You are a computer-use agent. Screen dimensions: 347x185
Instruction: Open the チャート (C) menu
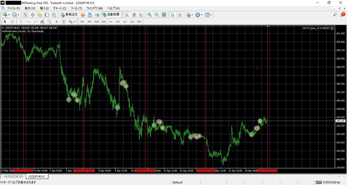point(60,8)
